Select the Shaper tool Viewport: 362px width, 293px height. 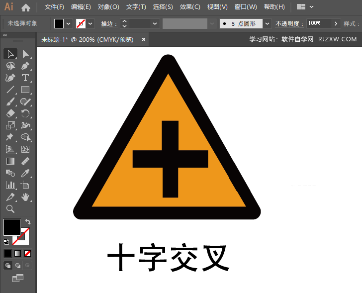(x=25, y=101)
